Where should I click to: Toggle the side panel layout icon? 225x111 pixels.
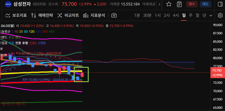(x=220, y=4)
